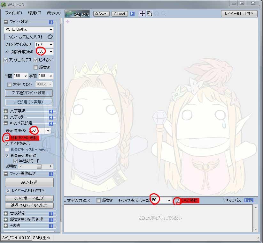
Task: Open 行間 100 dropdown
Action: click(26, 76)
